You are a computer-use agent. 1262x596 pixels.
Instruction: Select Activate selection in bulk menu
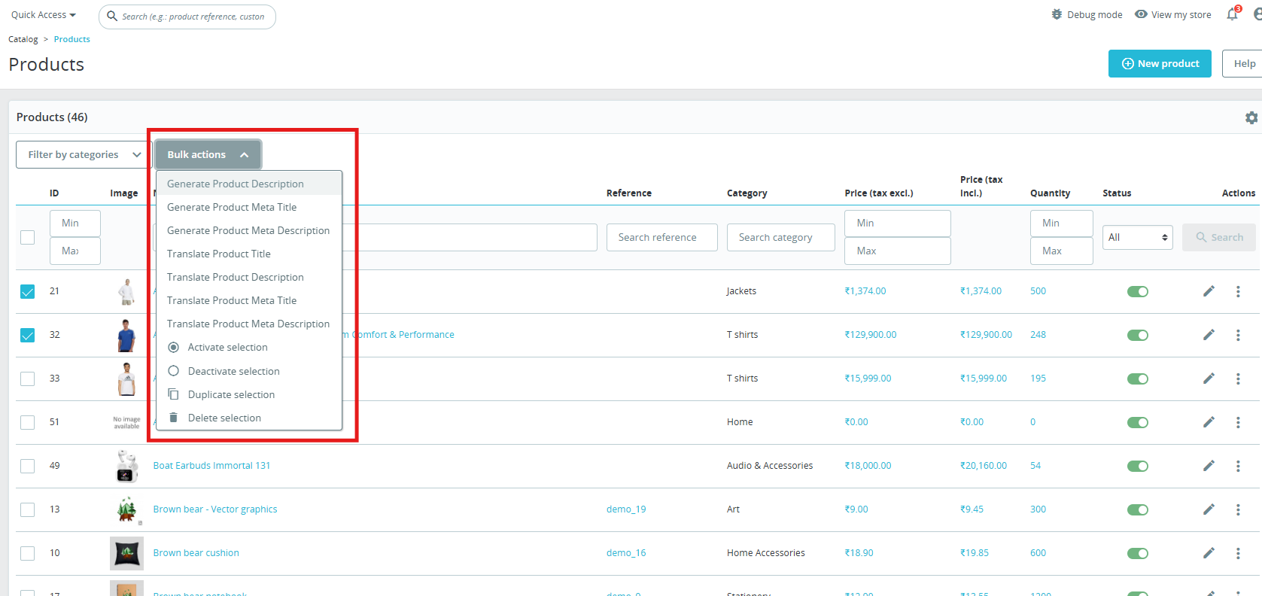coord(249,347)
